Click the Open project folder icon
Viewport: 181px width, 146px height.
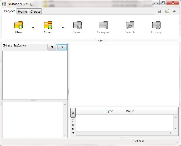pyautogui.click(x=48, y=25)
